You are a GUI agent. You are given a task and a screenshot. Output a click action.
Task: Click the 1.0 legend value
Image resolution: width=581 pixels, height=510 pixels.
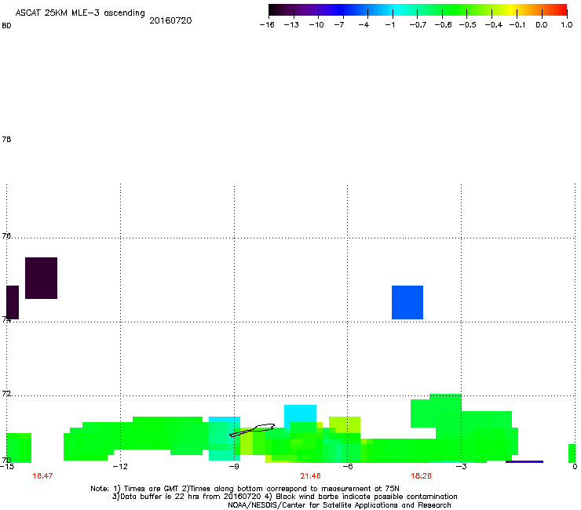click(567, 25)
